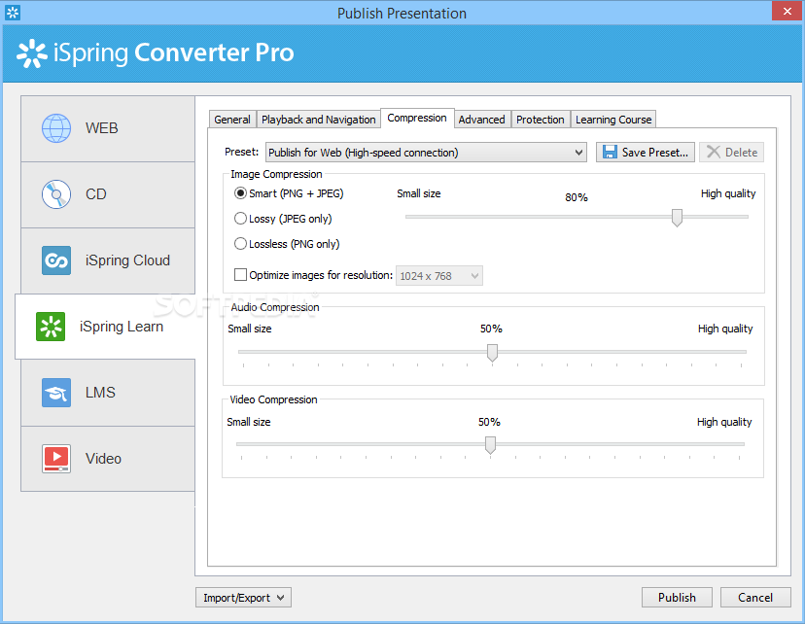This screenshot has width=805, height=624.
Task: Click the Cancel button
Action: coord(755,598)
